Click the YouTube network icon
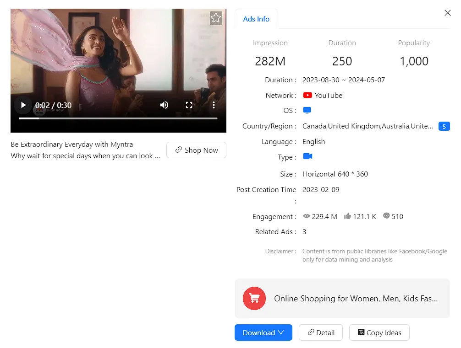Viewport: 461px width, 348px height. point(307,95)
